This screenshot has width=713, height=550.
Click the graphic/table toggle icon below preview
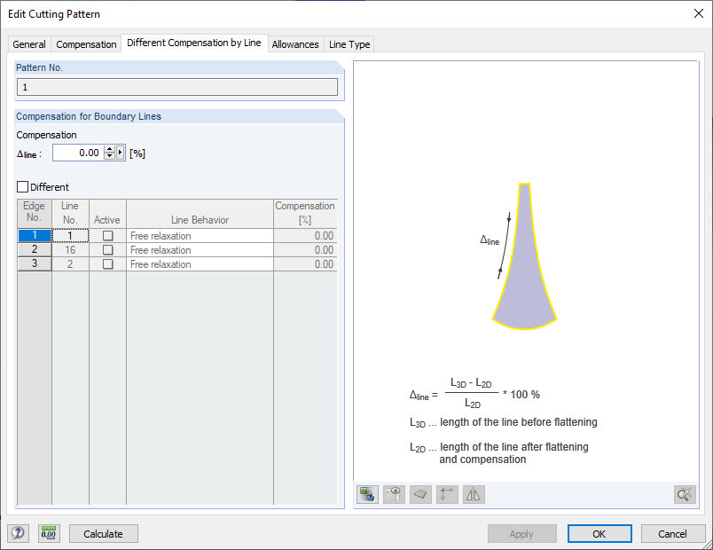[367, 494]
